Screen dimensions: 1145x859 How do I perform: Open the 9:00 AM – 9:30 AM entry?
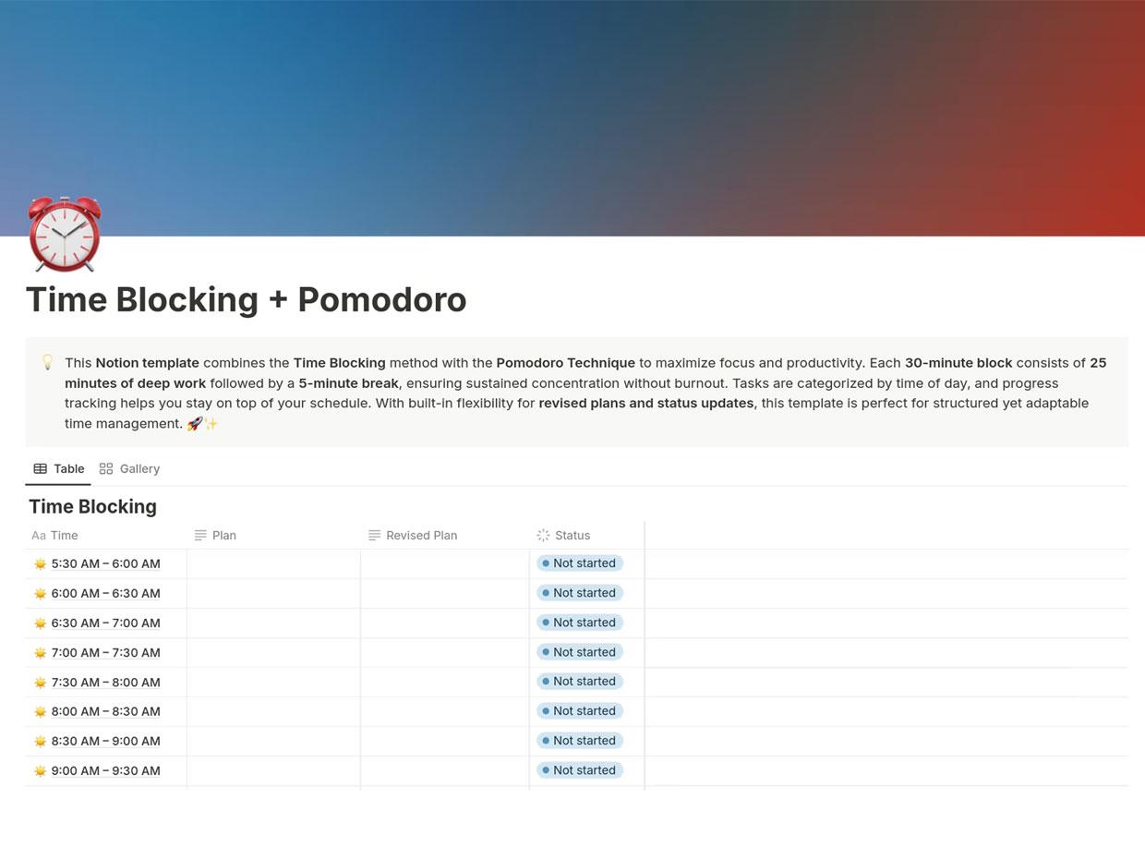coord(105,770)
